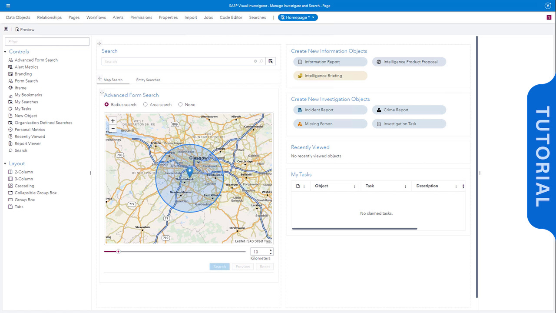The height and width of the screenshot is (313, 556).
Task: Select the My Tasks control icon
Action: (11, 109)
